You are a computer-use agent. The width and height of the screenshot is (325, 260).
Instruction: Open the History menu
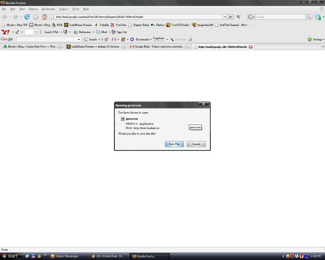(33, 9)
